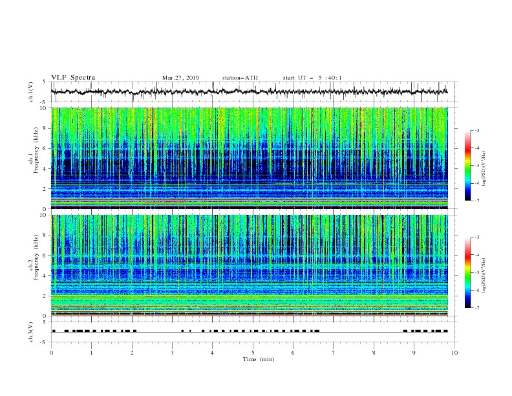This screenshot has width=512, height=396.
Task: Click the "8" kHz tick on ch.1 frequency axis
Action: (45, 128)
